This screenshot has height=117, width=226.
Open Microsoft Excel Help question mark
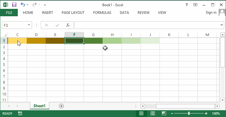[187, 5]
